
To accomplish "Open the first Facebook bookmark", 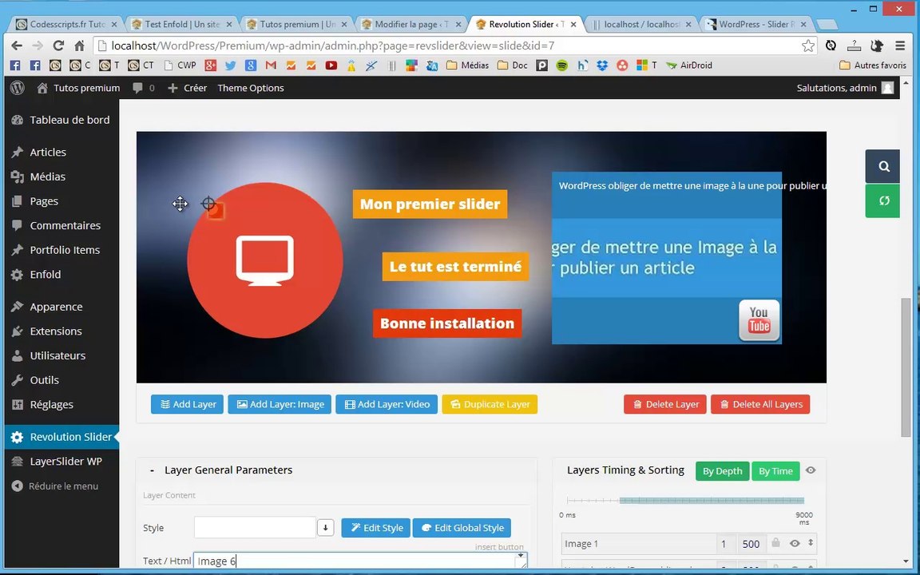I will 15,65.
